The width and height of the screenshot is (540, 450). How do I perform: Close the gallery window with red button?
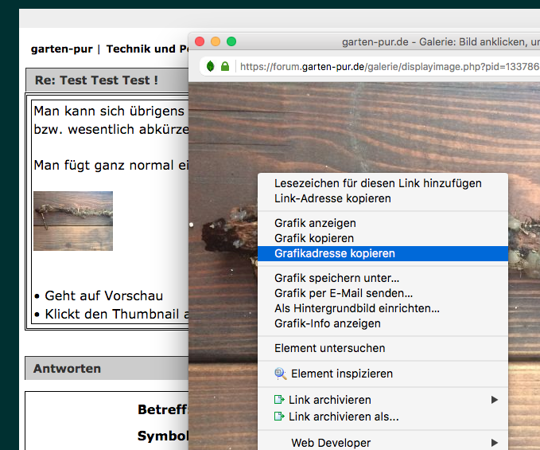coord(200,41)
